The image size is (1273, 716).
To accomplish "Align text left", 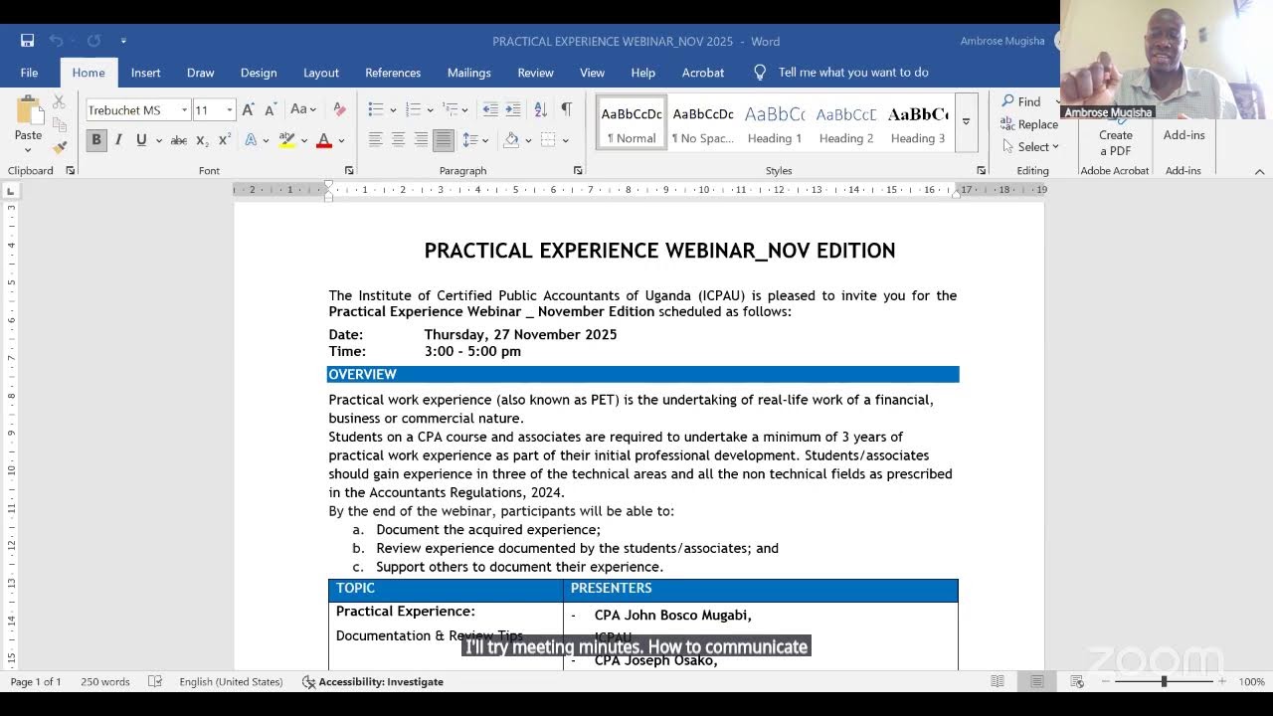I will [375, 140].
